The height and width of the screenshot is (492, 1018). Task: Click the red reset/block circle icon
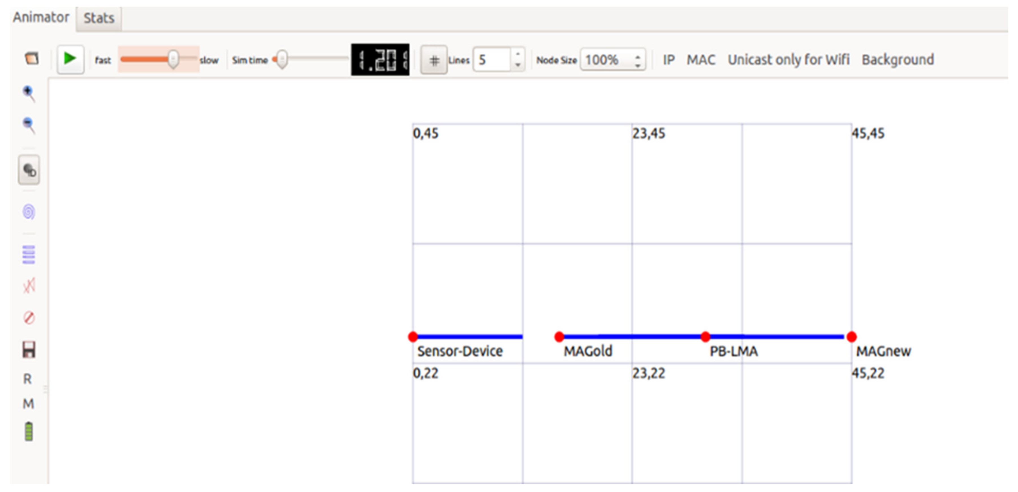[29, 318]
